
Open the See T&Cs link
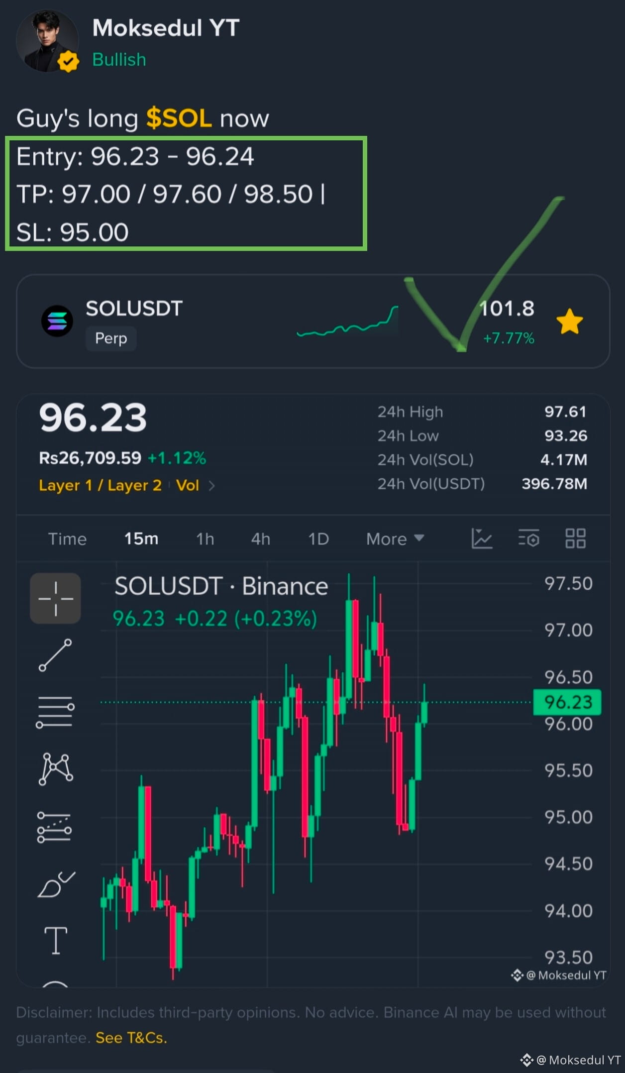(131, 1038)
